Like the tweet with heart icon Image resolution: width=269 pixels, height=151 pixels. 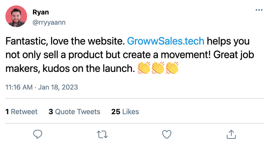coord(167,134)
